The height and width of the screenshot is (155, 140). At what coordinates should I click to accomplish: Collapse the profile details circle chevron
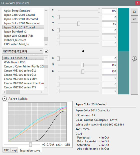[4, 99]
